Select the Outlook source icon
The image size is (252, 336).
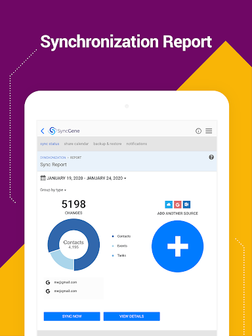pos(186,205)
